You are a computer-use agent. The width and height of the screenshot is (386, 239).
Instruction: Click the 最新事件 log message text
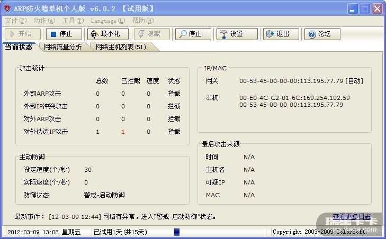click(x=132, y=217)
